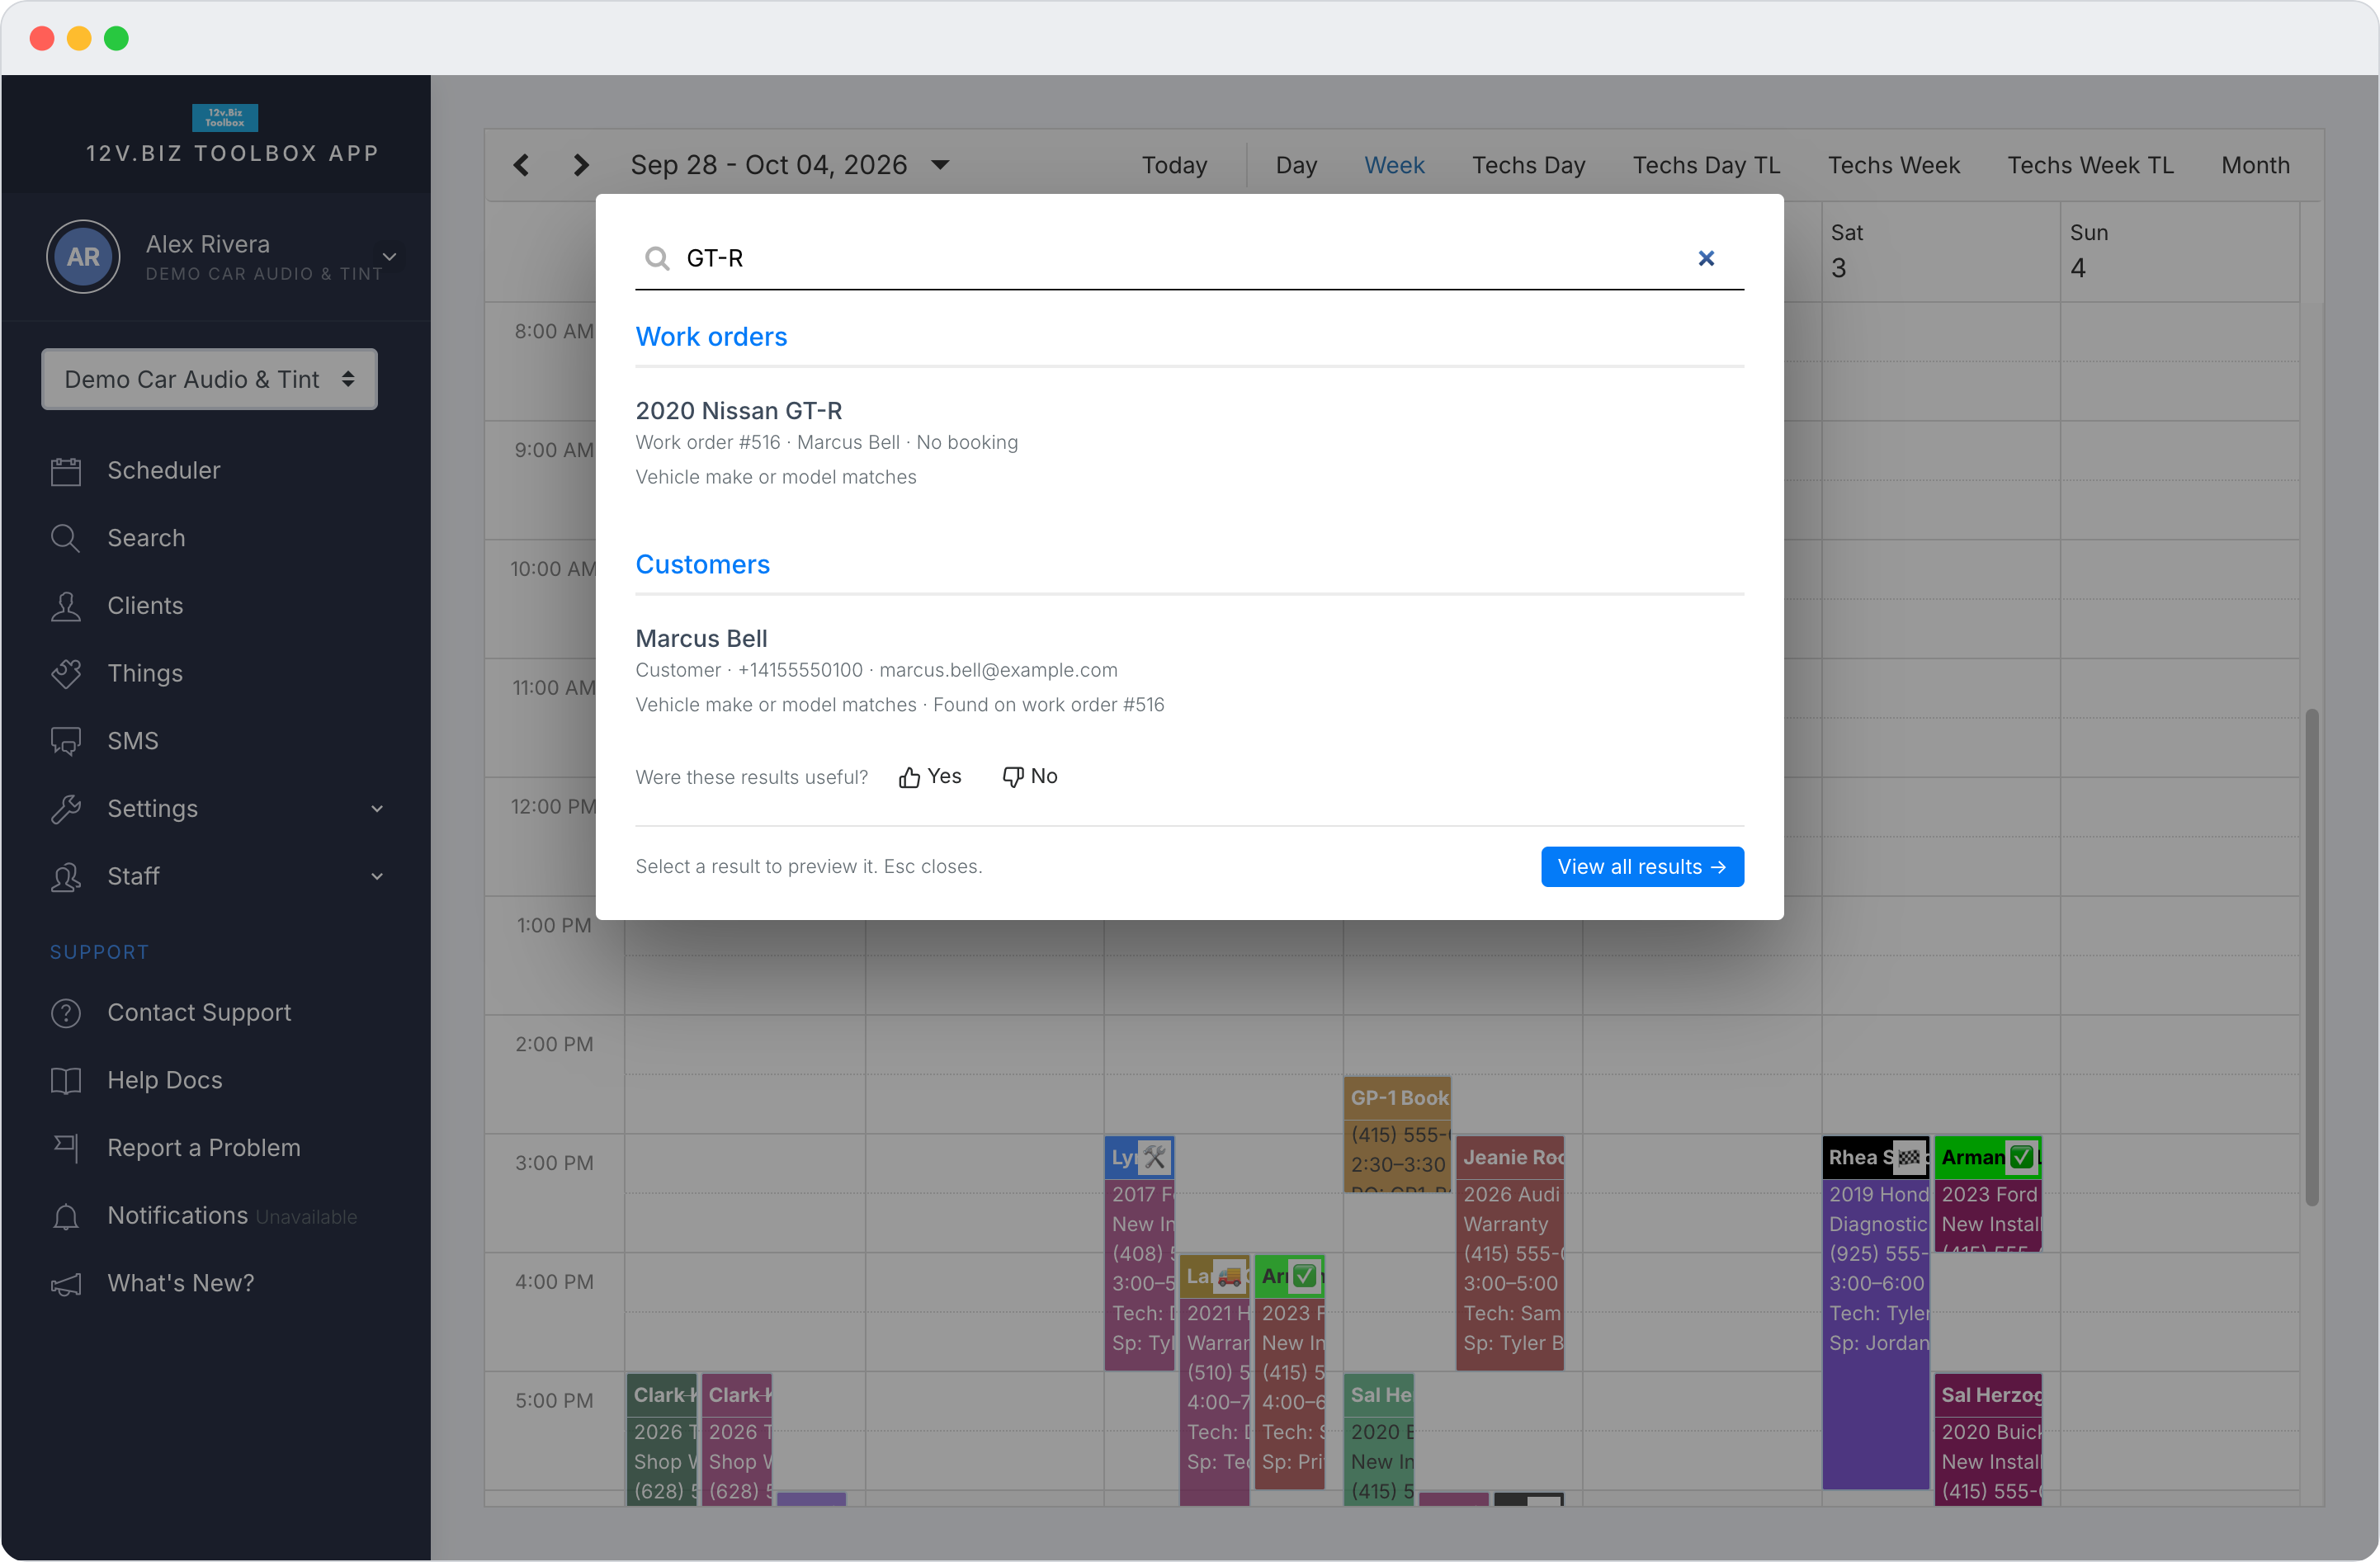Open the date range picker dropdown arrow
The width and height of the screenshot is (2380, 1562).
940,165
